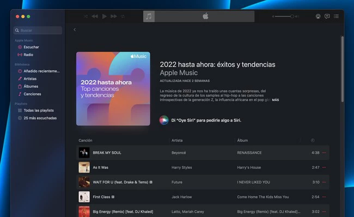Open the RENAISSANCE album link

pyautogui.click(x=249, y=153)
